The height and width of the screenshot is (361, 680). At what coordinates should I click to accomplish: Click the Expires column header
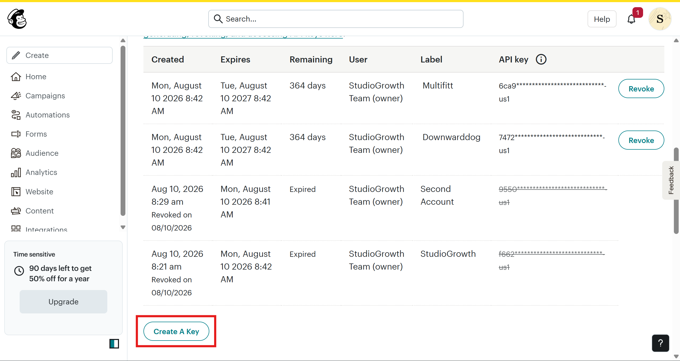pos(235,59)
